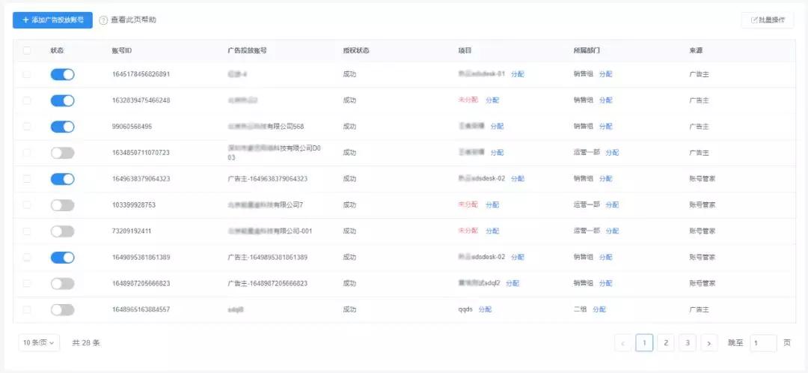Click project 分配 link in row 1634850711070723
The image size is (808, 373).
coord(497,153)
